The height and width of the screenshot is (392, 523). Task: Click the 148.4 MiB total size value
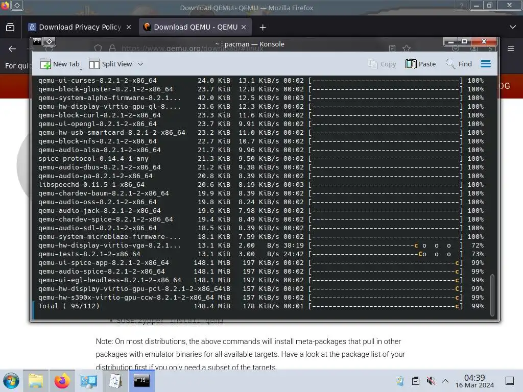[212, 306]
